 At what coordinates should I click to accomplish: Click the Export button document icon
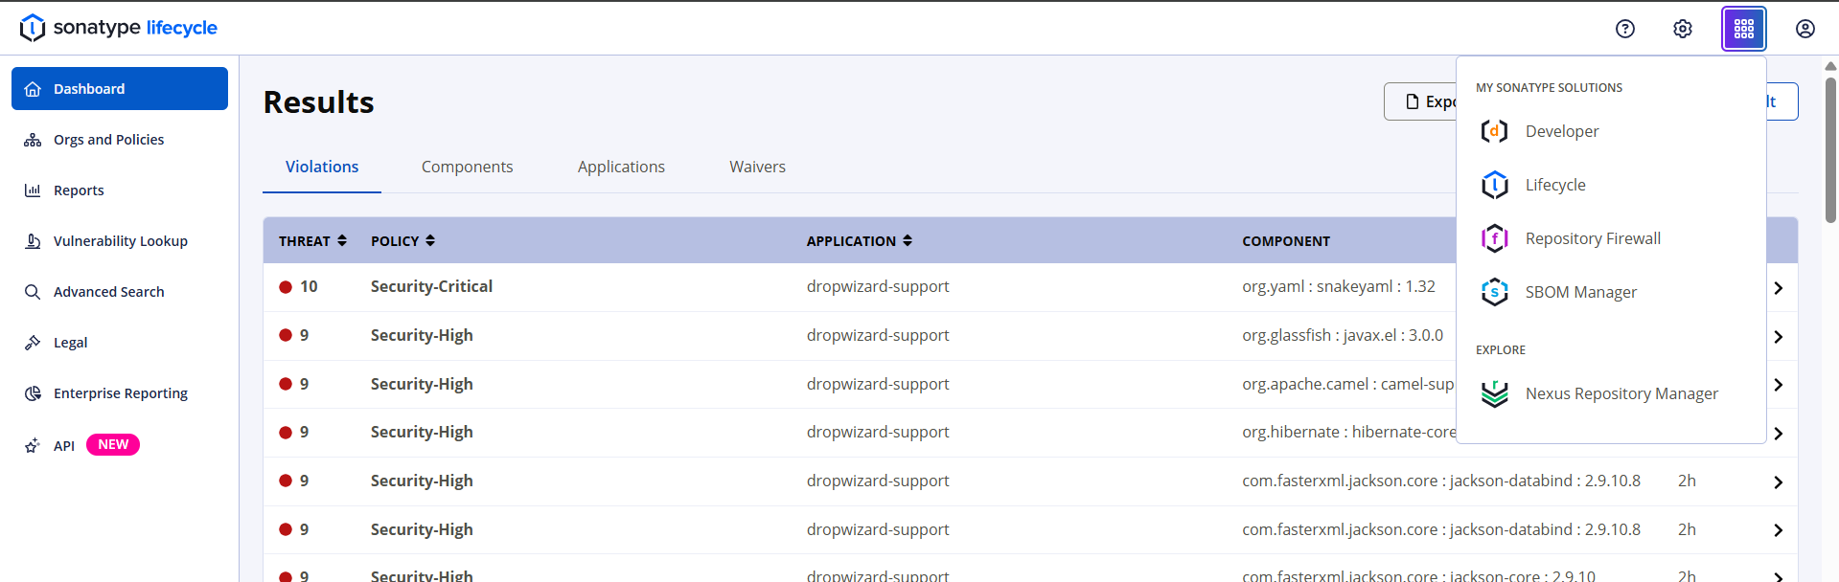tap(1413, 101)
